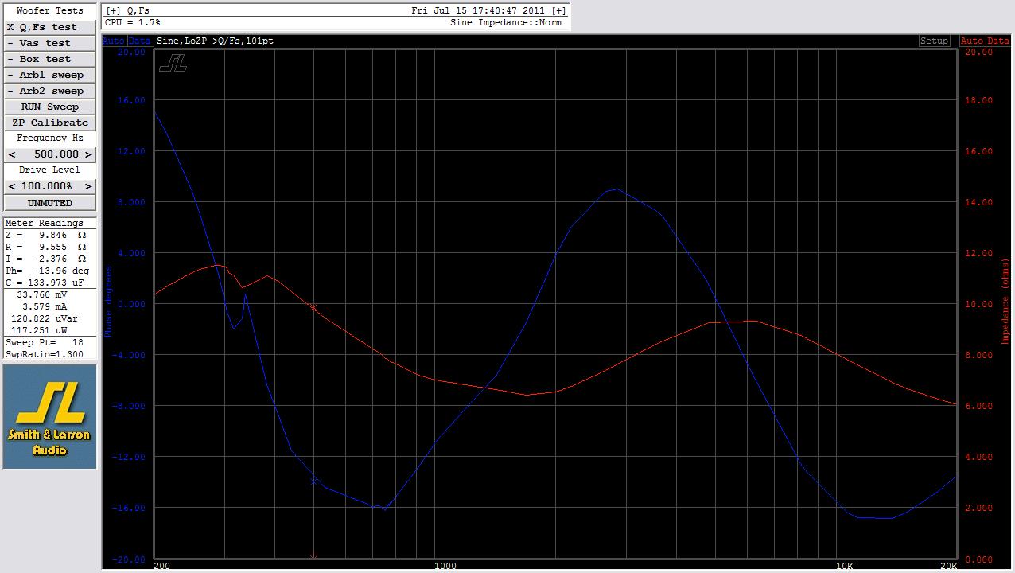Image resolution: width=1015 pixels, height=573 pixels.
Task: Raise drive level with the right arrow
Action: [x=87, y=186]
